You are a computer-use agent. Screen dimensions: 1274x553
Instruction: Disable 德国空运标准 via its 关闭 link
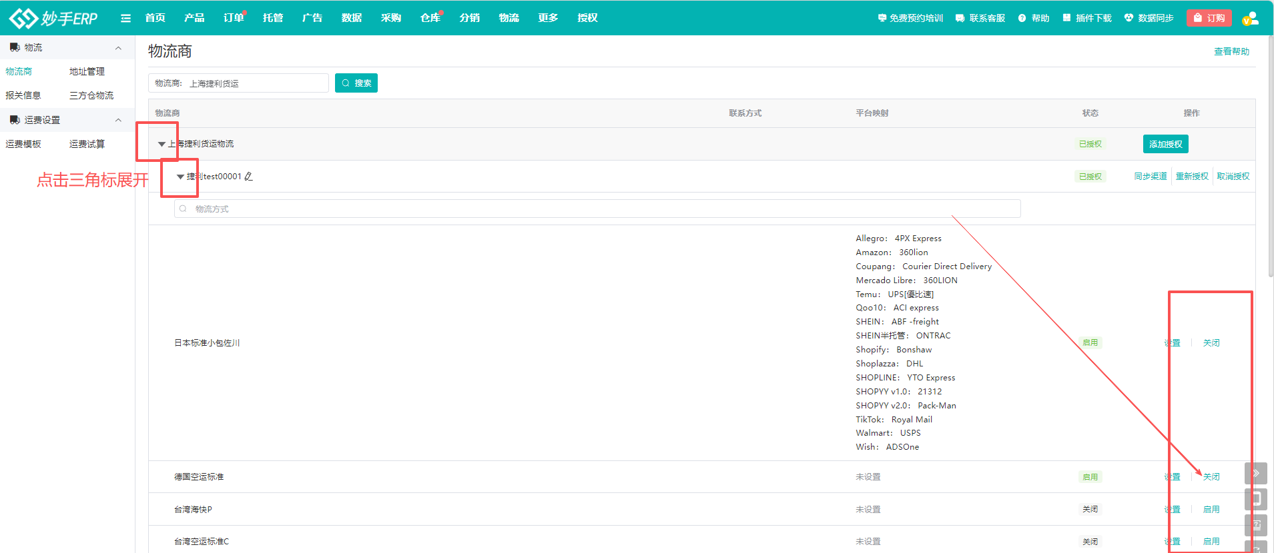pyautogui.click(x=1211, y=477)
